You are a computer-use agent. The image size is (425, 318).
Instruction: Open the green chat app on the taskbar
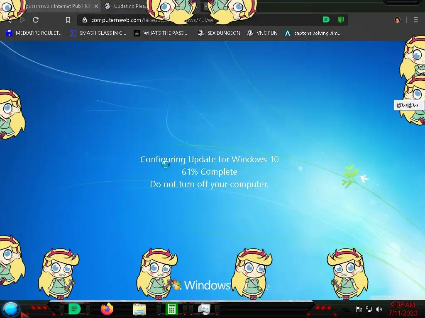[74, 309]
